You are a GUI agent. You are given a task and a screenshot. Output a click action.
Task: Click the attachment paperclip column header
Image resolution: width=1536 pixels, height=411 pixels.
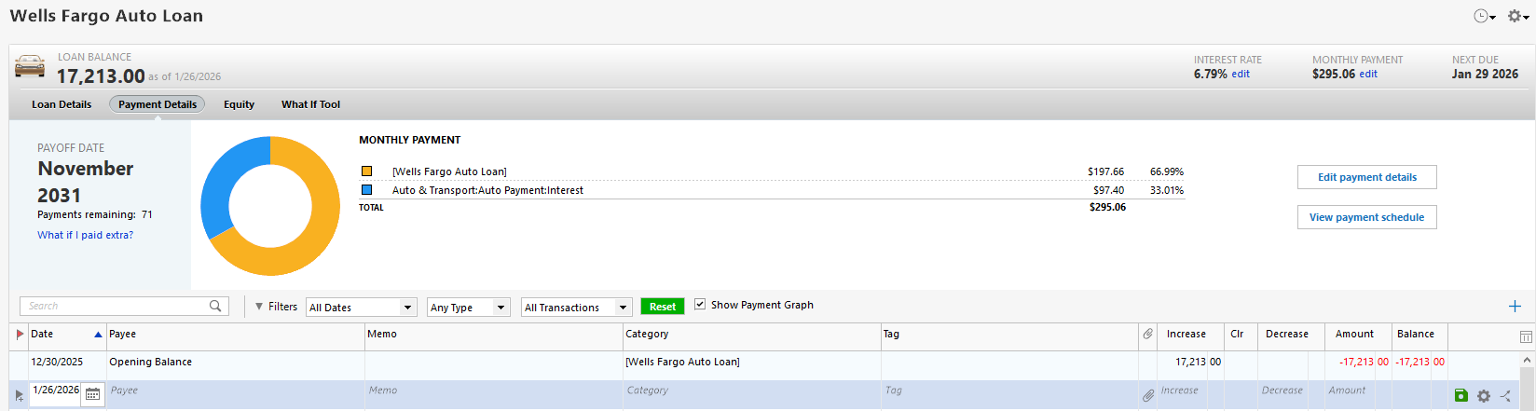tap(1147, 334)
